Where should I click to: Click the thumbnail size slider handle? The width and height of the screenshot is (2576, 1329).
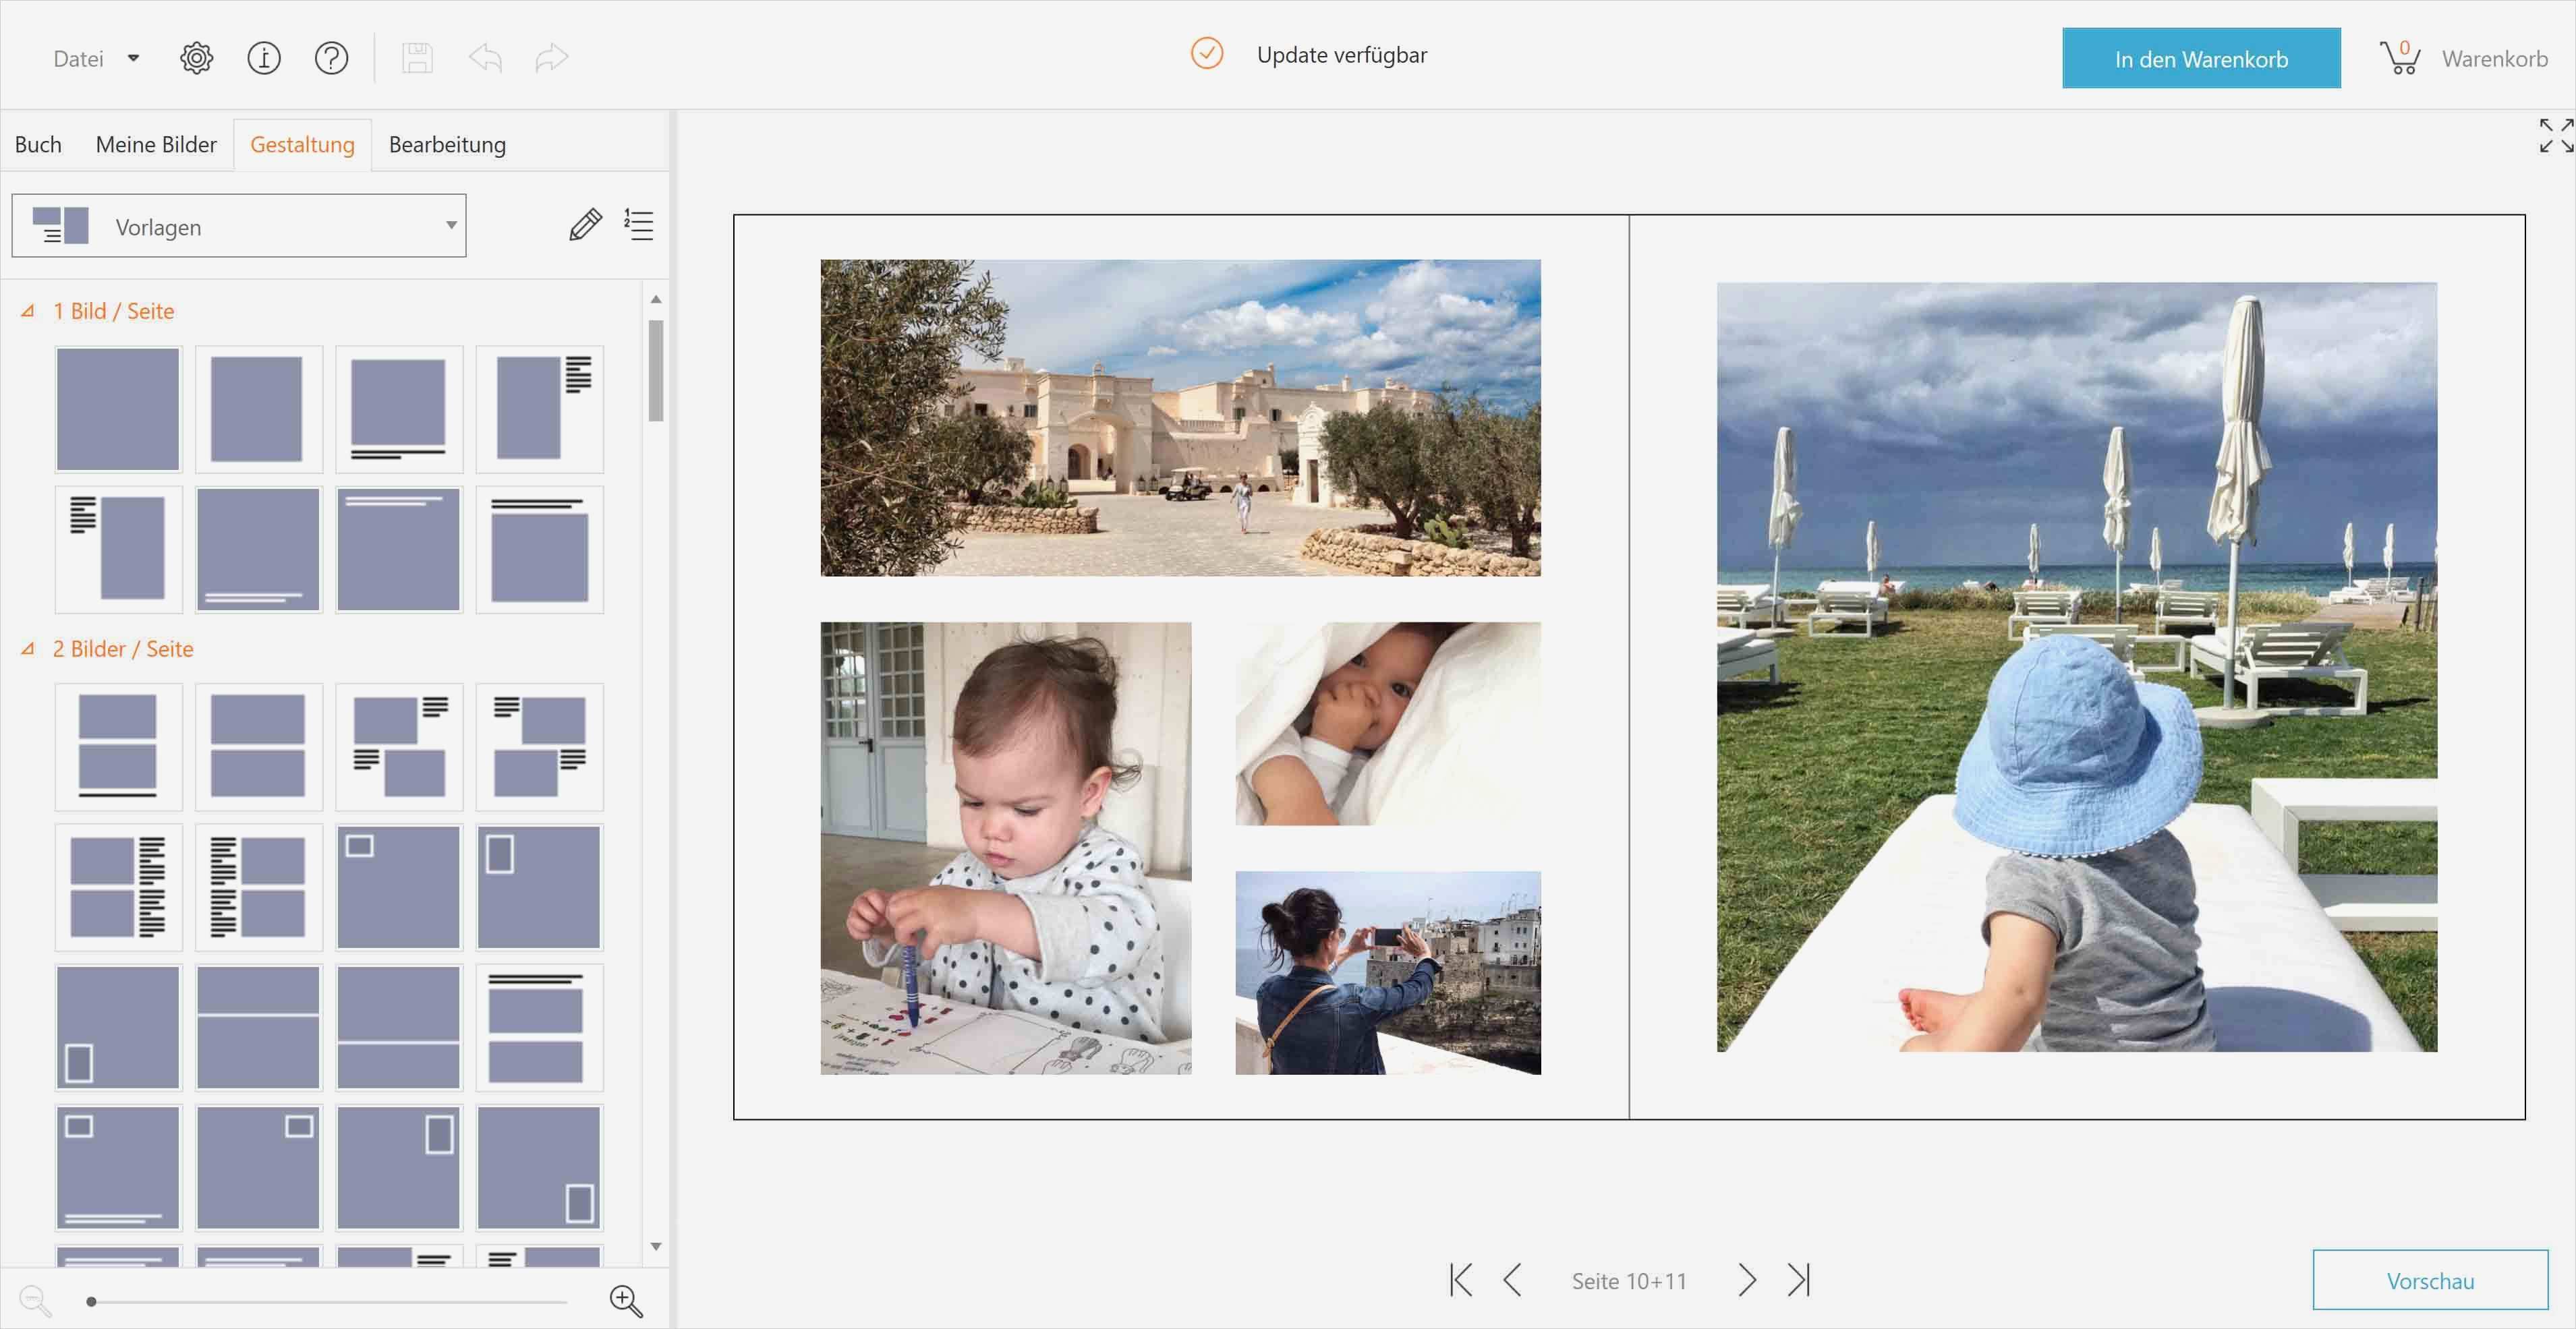91,1301
